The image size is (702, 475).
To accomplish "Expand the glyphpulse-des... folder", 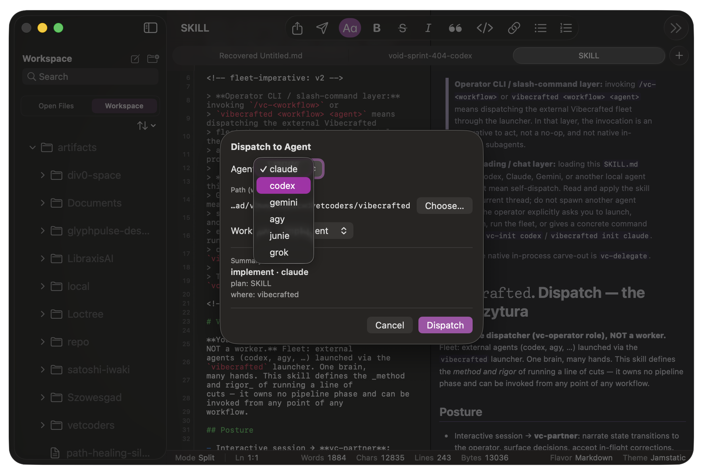I will click(42, 231).
